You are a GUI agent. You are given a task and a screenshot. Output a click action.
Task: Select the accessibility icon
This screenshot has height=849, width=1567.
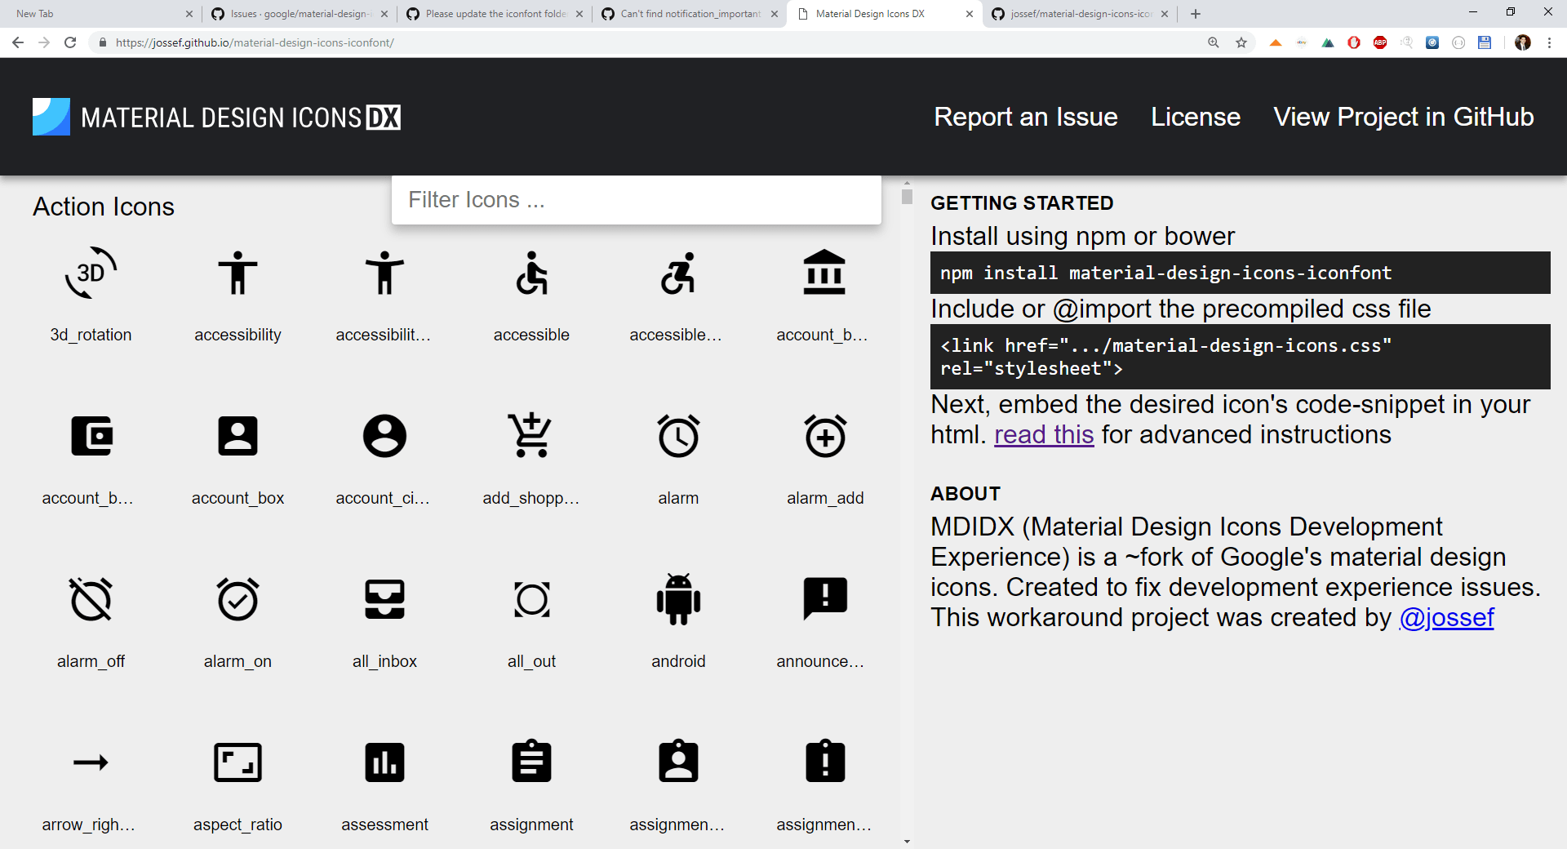[x=237, y=273]
